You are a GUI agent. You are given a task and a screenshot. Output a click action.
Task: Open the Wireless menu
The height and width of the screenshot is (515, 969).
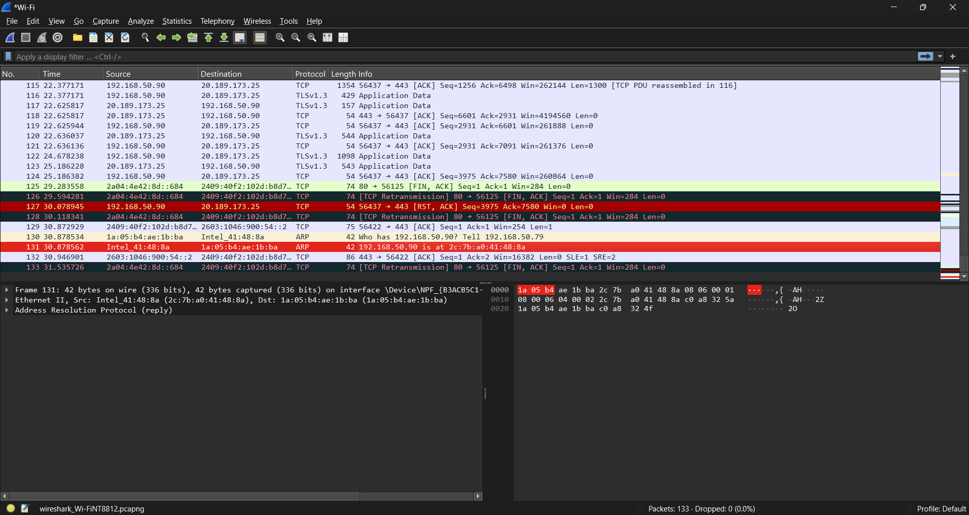point(257,21)
